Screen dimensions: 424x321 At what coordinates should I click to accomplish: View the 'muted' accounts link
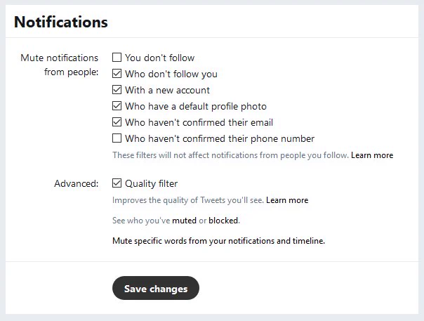tap(184, 221)
